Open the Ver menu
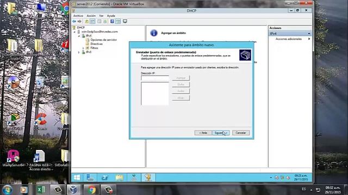 [x=101, y=16]
